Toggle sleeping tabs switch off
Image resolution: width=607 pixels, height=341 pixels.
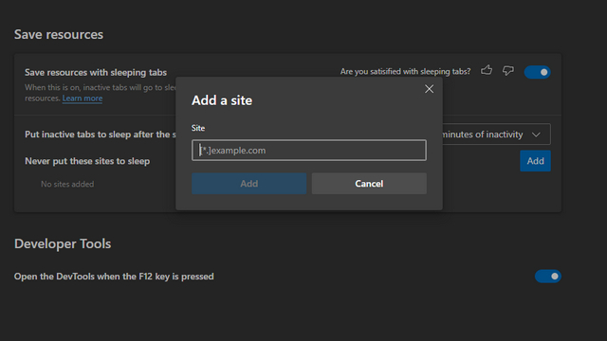538,72
